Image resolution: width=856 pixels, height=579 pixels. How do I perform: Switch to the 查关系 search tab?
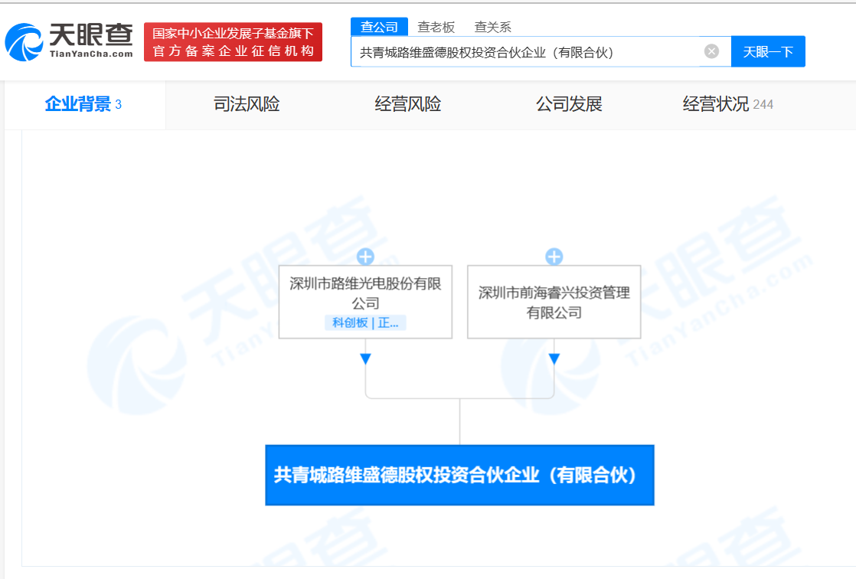point(493,27)
